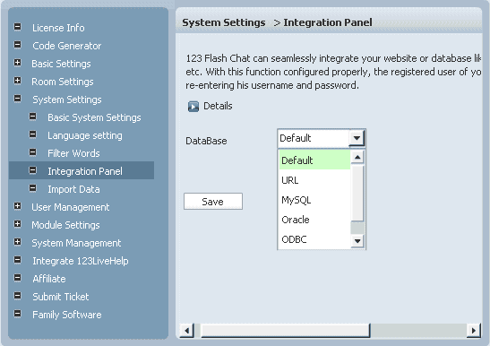Click the dropdown list scroll up arrow
Viewport: 490px width, 346px height.
click(x=357, y=157)
